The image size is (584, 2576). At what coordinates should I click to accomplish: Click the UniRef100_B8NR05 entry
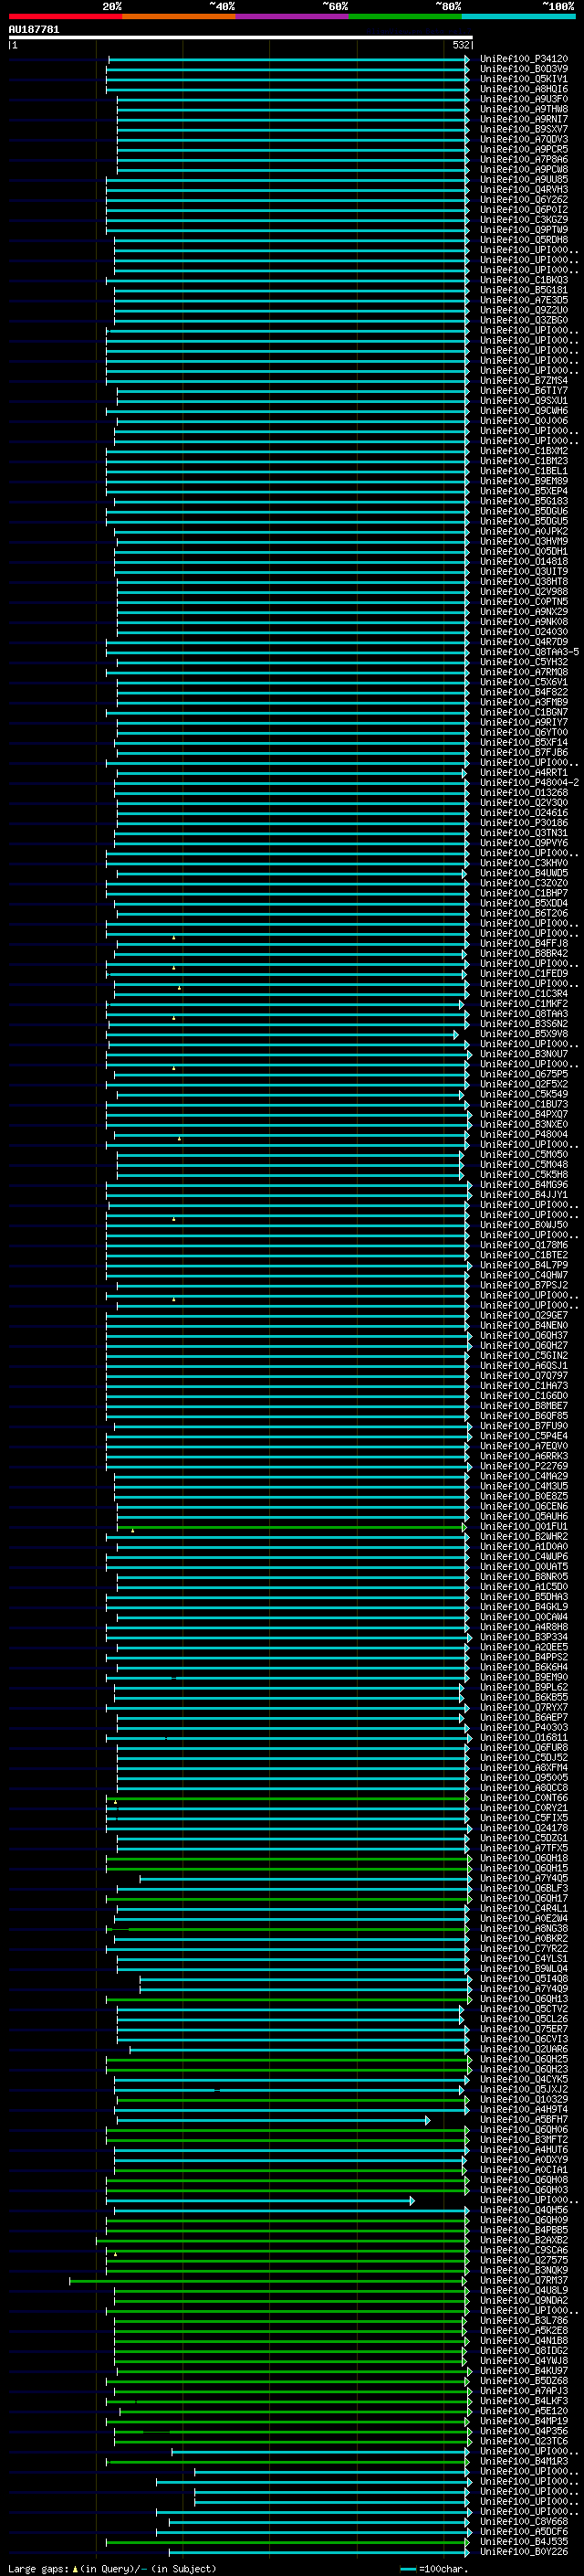pos(524,1577)
